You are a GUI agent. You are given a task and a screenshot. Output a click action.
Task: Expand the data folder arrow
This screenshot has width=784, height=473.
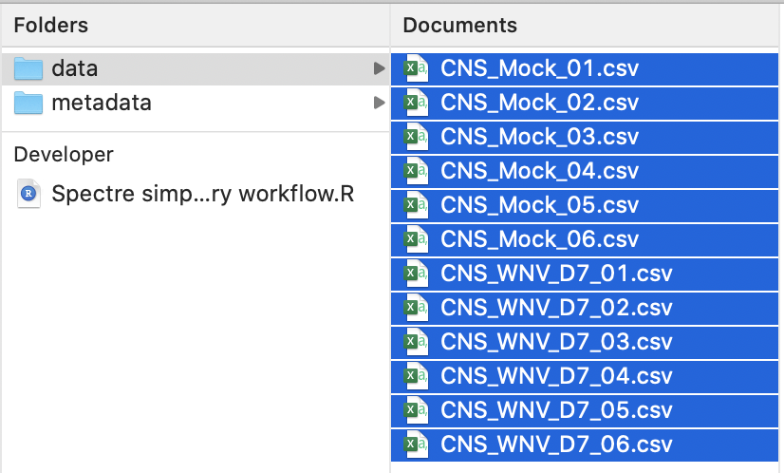pos(379,68)
